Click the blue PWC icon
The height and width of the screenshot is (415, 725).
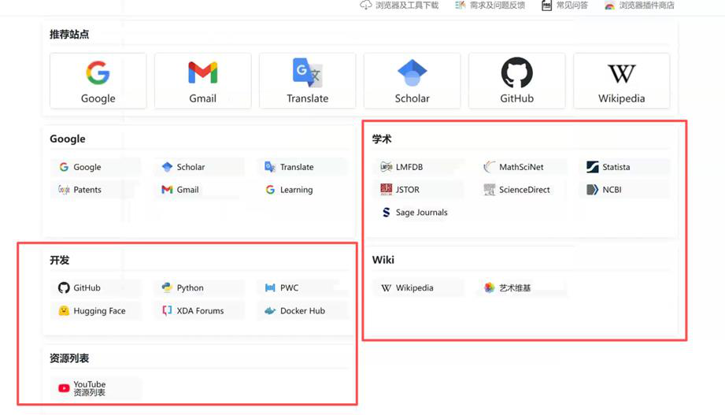270,287
